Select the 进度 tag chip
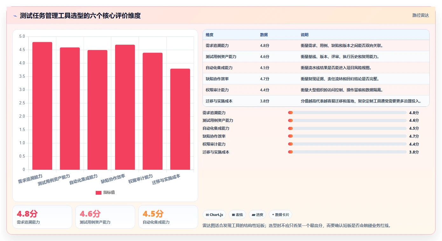This screenshot has width=442, height=241. [257, 215]
